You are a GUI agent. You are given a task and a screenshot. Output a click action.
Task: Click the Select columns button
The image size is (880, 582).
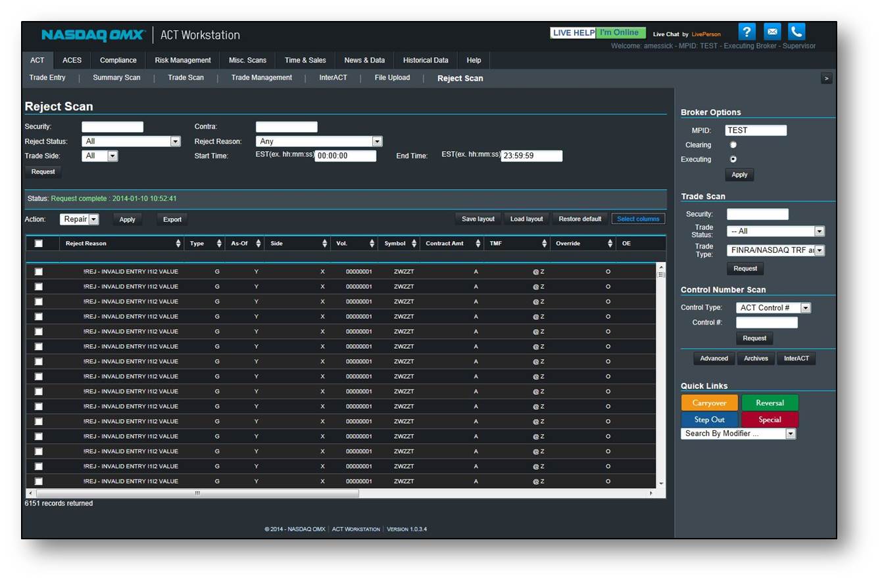coord(638,219)
